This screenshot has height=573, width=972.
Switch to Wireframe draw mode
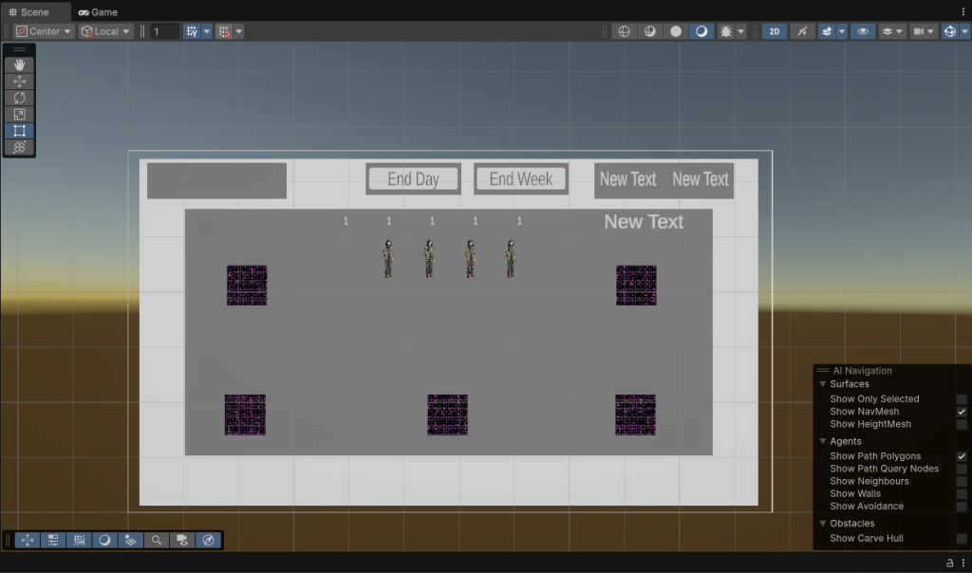(x=625, y=31)
